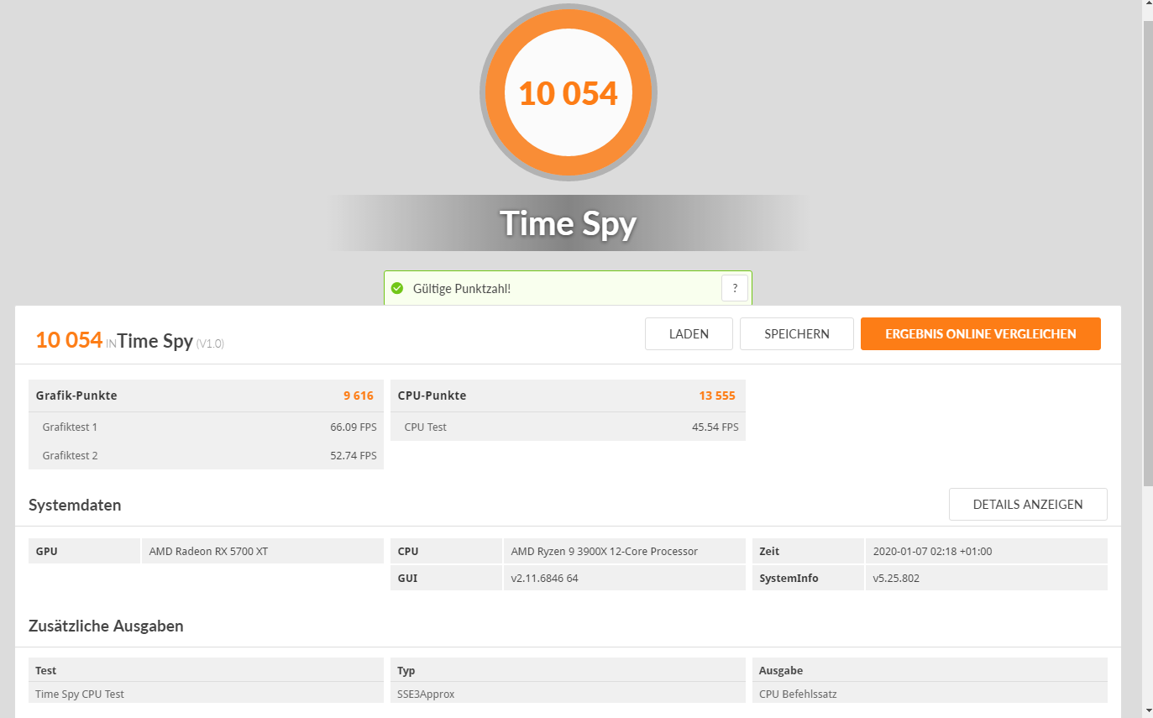This screenshot has height=718, width=1153.
Task: Click the orange '10 054' in result header
Action: pyautogui.click(x=69, y=340)
